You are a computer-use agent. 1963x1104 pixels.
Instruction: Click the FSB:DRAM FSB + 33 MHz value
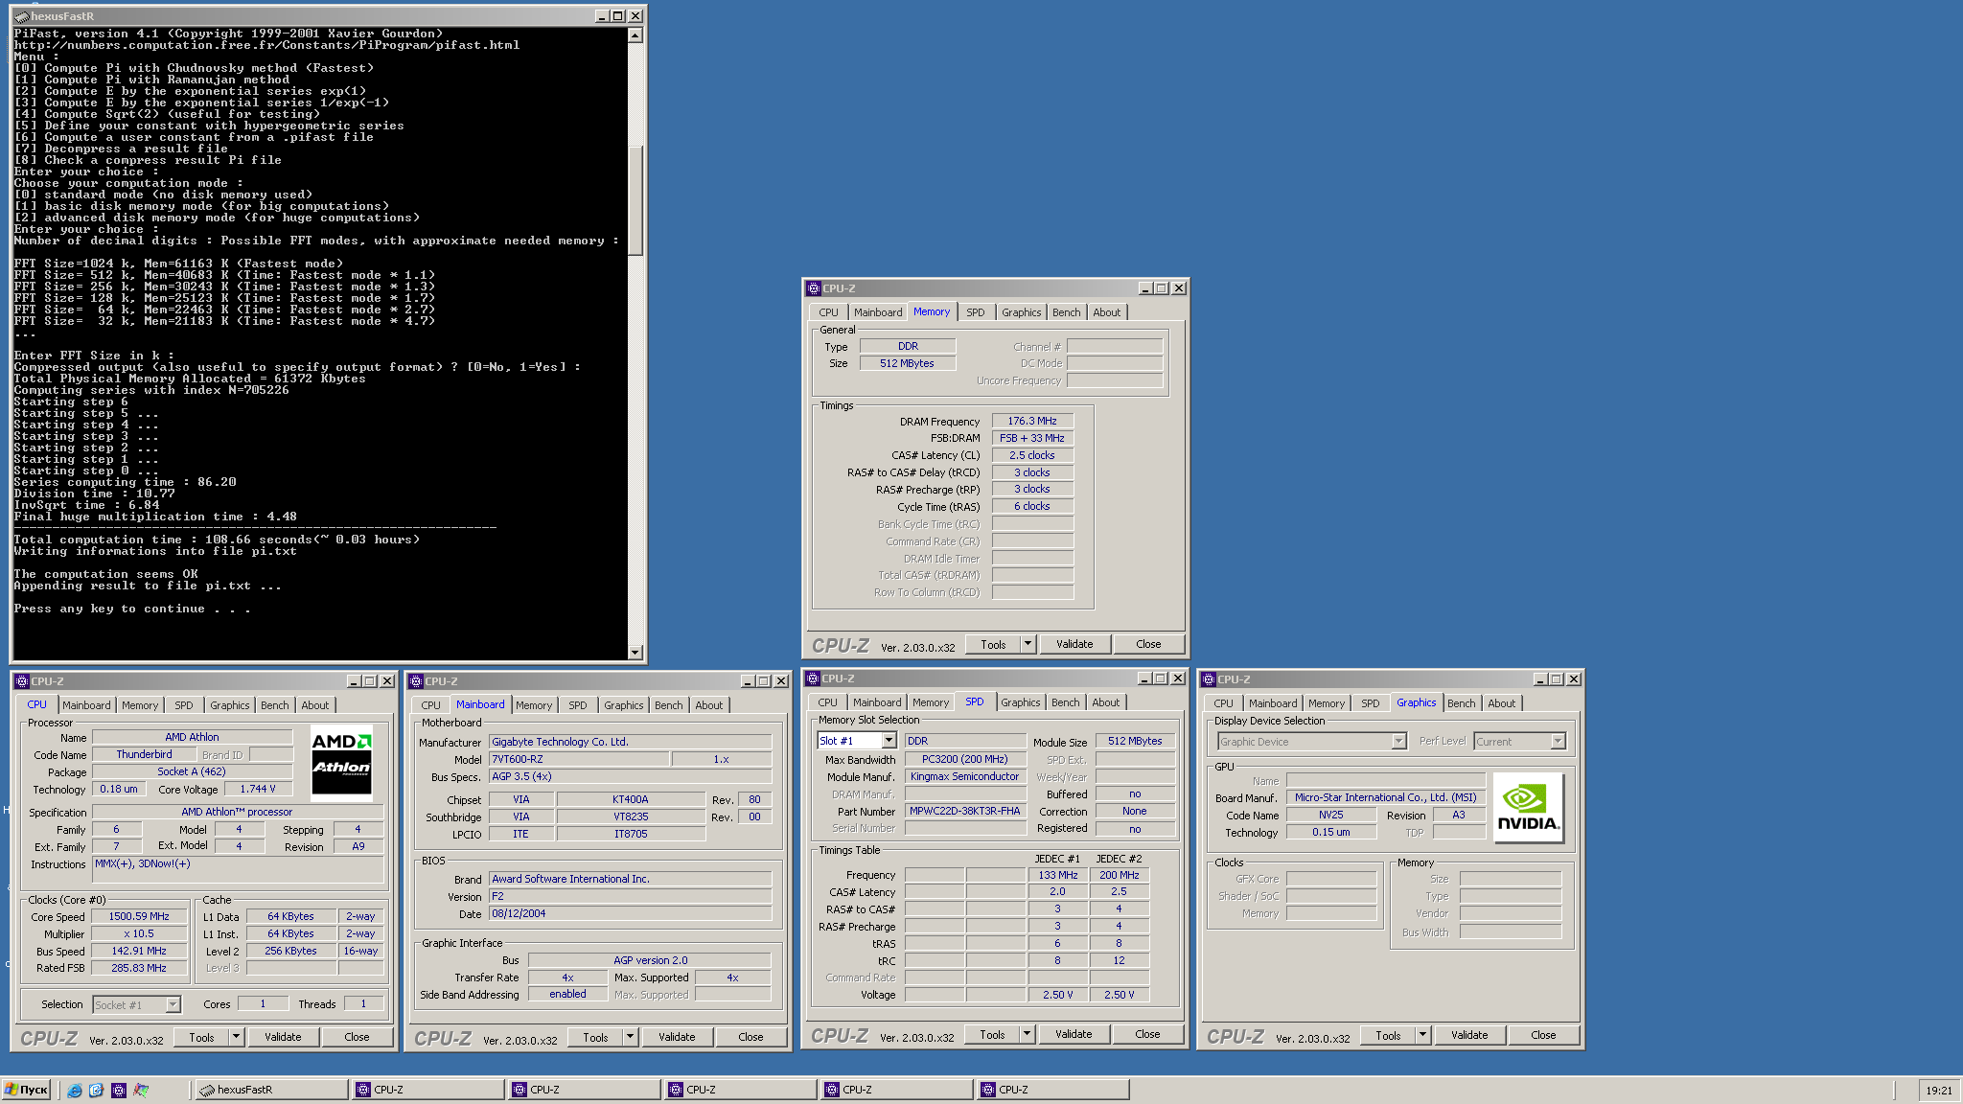[x=1032, y=438]
